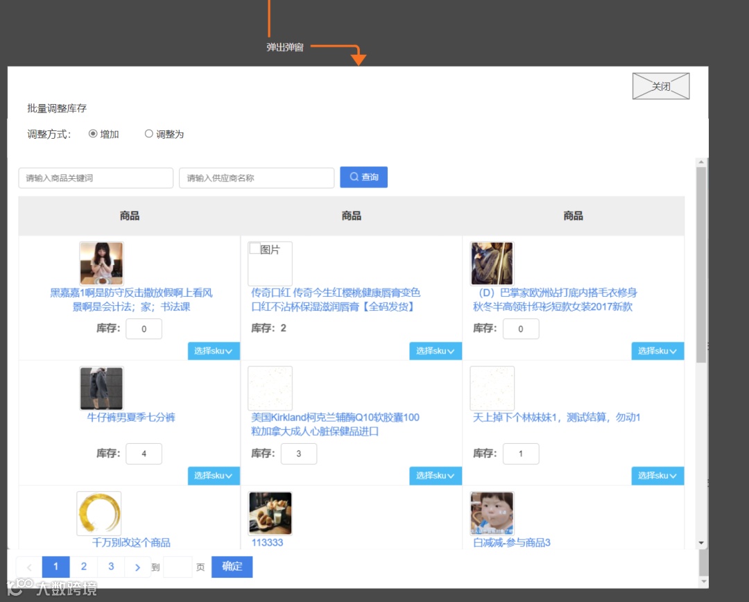Expand 选择sku for 天上掉下个林妹妹1
This screenshot has height=602, width=749.
point(657,475)
